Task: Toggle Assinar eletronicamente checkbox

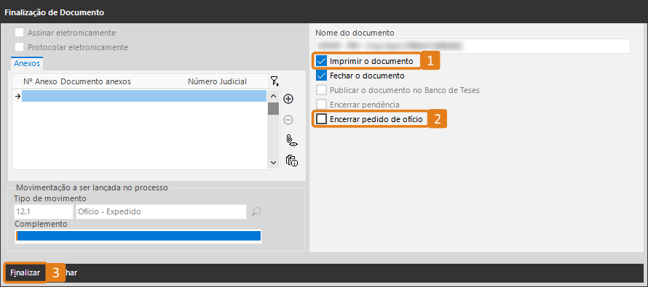Action: click(x=19, y=33)
